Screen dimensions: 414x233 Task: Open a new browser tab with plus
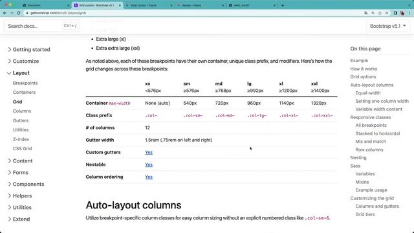click(x=283, y=5)
